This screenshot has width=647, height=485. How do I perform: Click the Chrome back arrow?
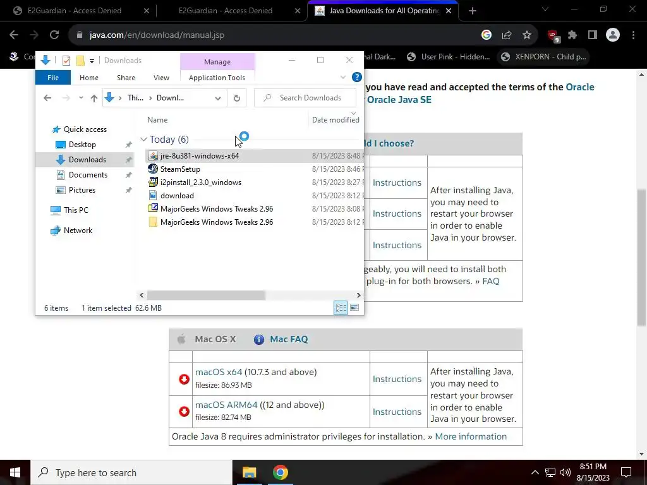pos(14,35)
